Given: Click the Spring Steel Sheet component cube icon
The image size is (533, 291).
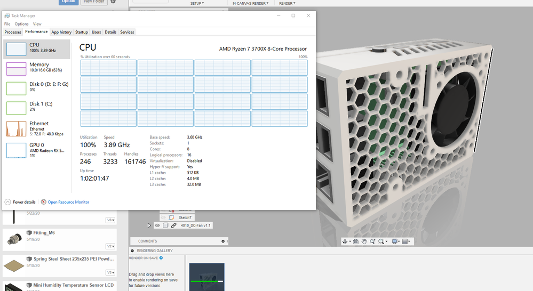Looking at the screenshot, I should point(29,259).
